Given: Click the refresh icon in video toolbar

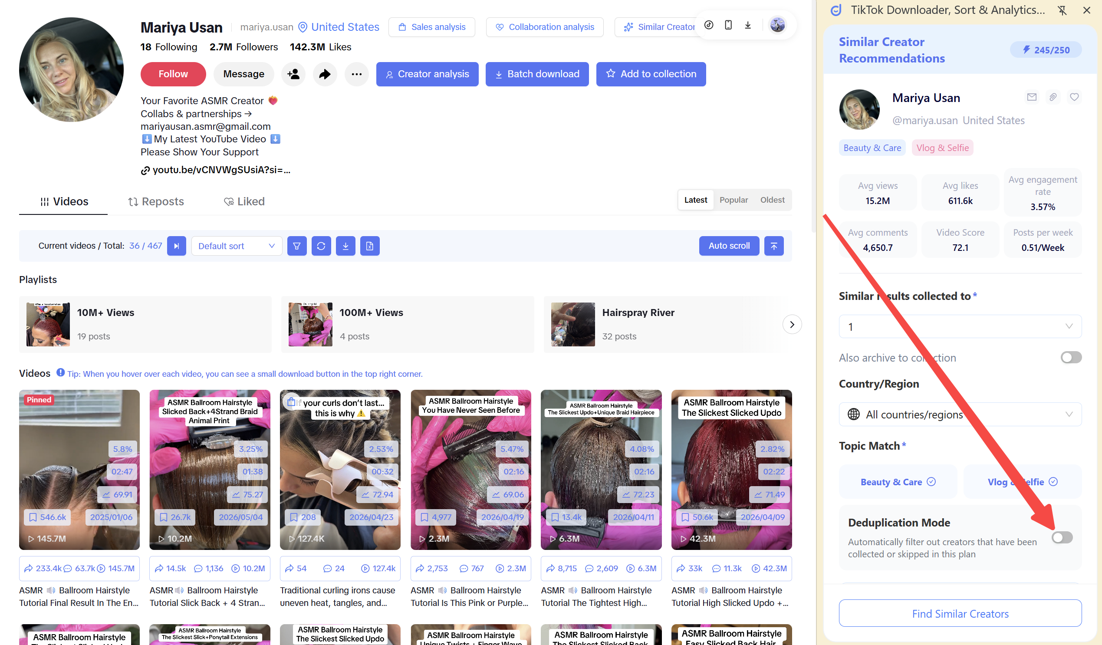Looking at the screenshot, I should tap(321, 246).
